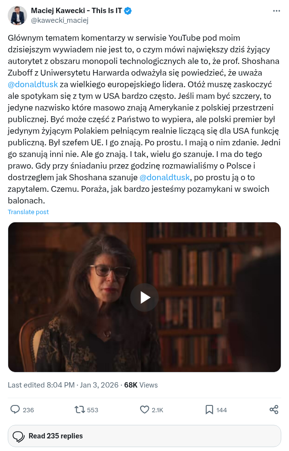The width and height of the screenshot is (289, 451).
Task: Like the post with heart icon
Action: 144,410
